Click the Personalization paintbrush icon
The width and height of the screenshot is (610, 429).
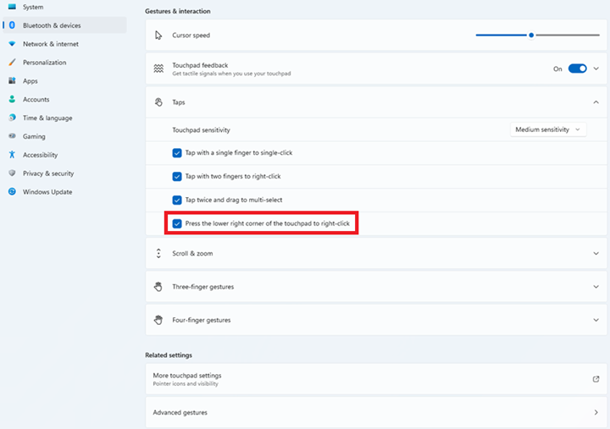(x=12, y=63)
